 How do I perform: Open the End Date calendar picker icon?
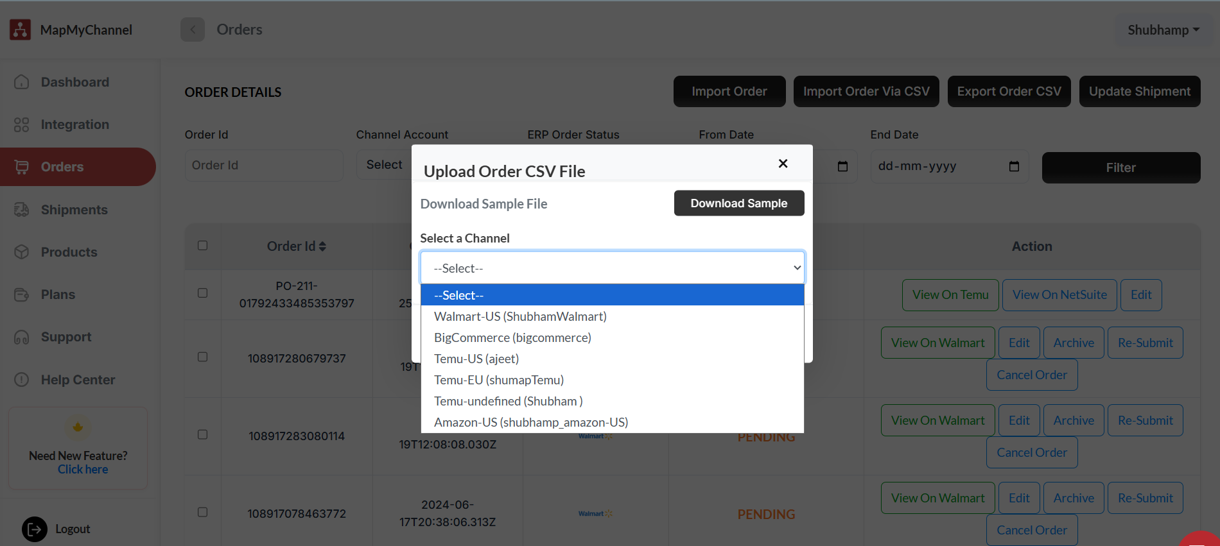click(1014, 166)
